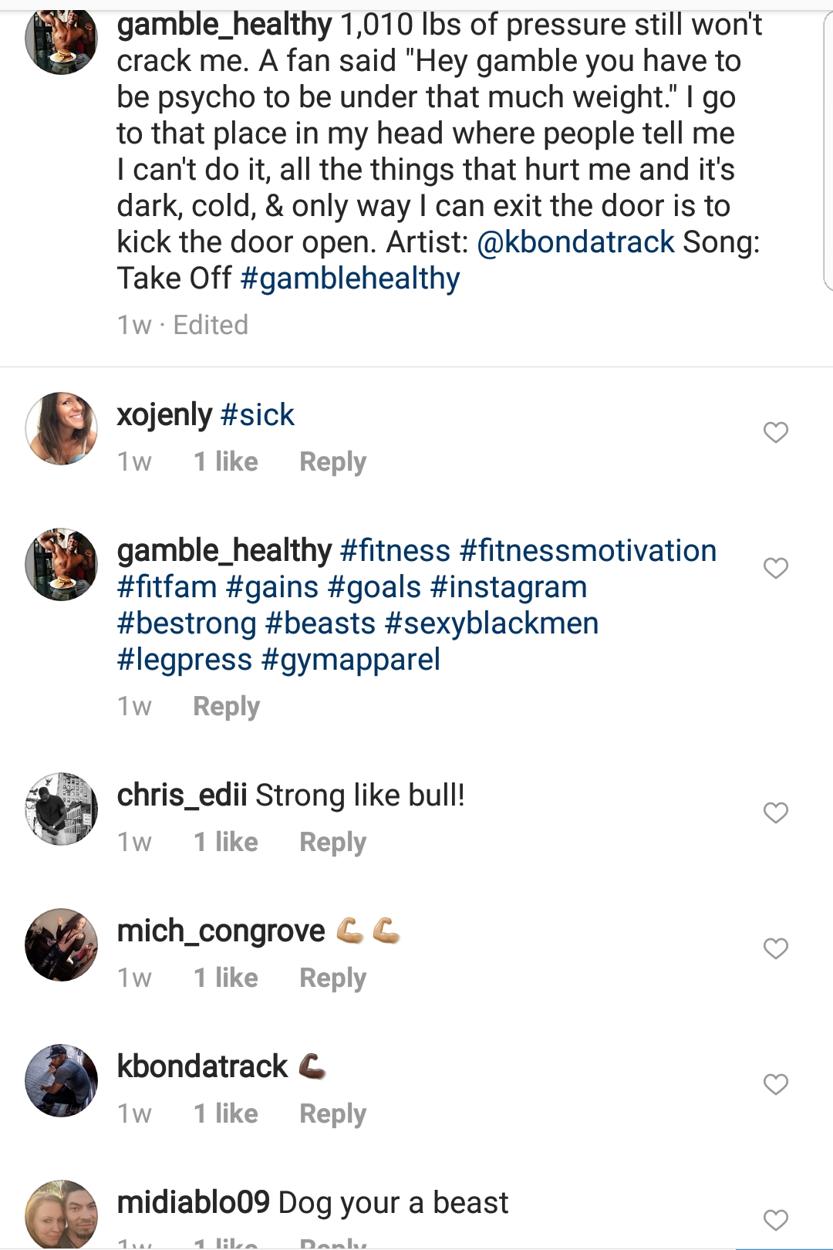
Task: Heart midiablo09's Dog your a beast comment
Action: 775,1220
